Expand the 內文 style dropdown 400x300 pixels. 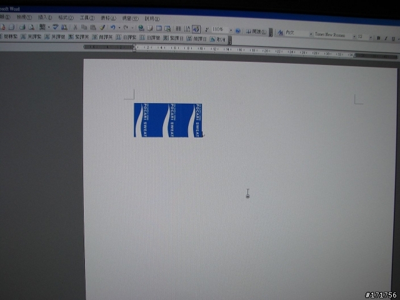tap(311, 34)
